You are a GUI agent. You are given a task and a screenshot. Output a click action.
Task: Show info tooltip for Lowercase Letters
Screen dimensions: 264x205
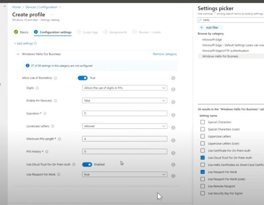pos(53,126)
